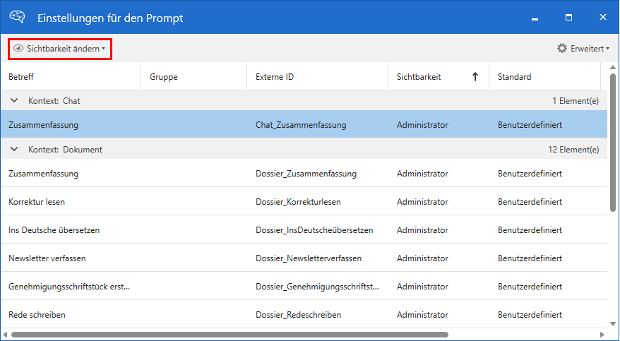Click the horizontal scrollbar right arrow
This screenshot has height=341, width=620.
pyautogui.click(x=602, y=335)
